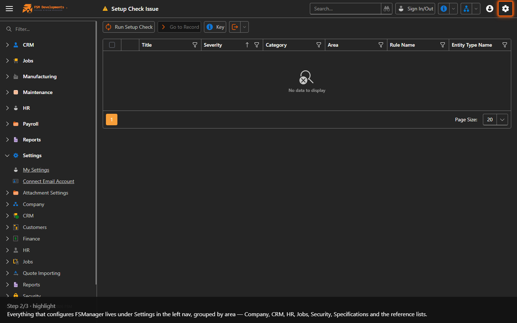Open Reports under Settings
The image size is (517, 323).
click(x=31, y=285)
